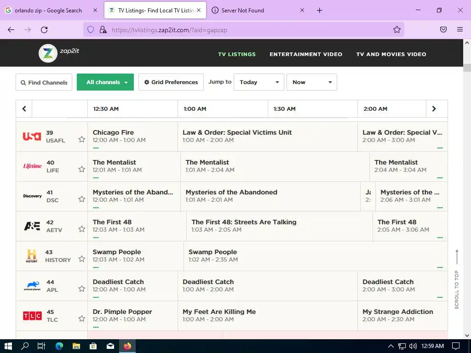Image resolution: width=471 pixels, height=353 pixels.
Task: Open the Discovery channel logo
Action: click(x=32, y=196)
